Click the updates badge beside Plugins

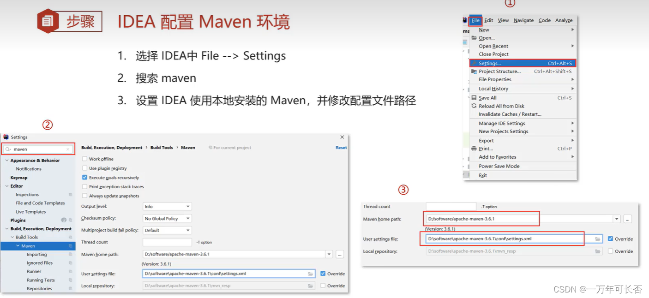click(64, 220)
